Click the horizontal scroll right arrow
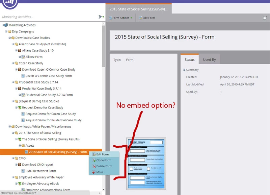This screenshot has width=270, height=195. tap(100, 193)
